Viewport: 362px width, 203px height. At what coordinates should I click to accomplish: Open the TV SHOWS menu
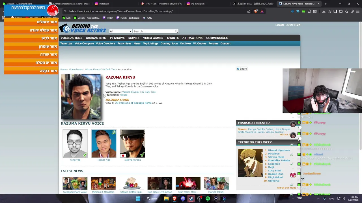(x=117, y=38)
